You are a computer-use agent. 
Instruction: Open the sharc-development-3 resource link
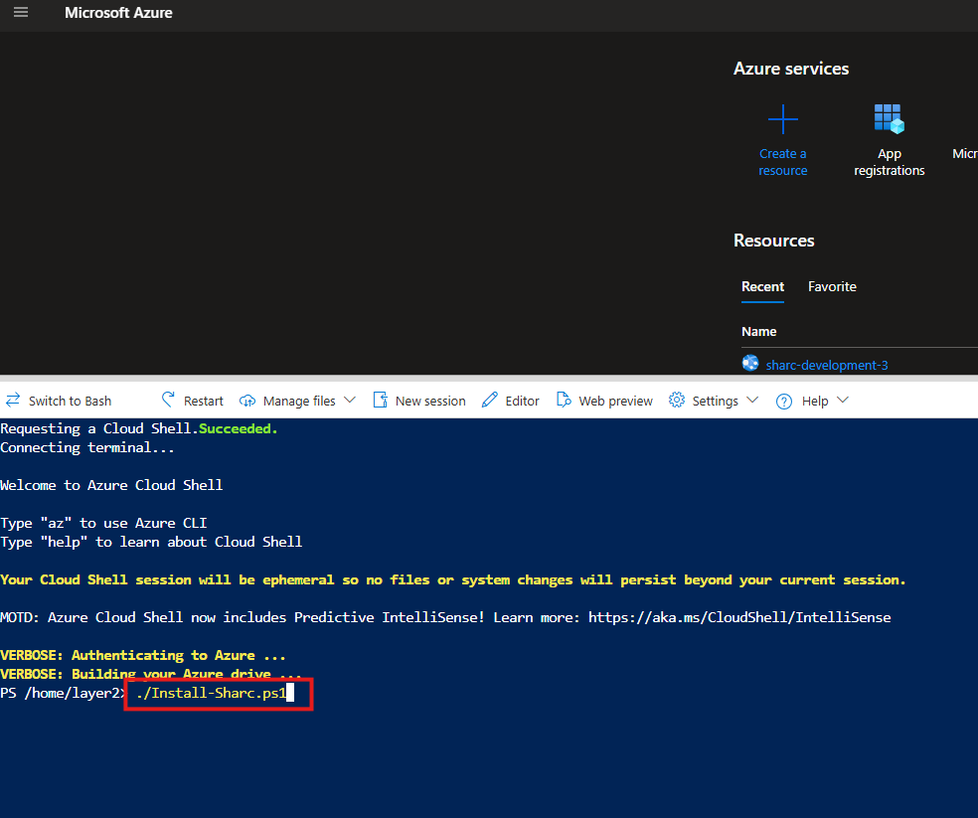point(827,365)
